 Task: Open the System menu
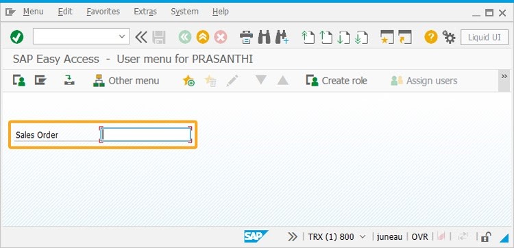tap(184, 12)
